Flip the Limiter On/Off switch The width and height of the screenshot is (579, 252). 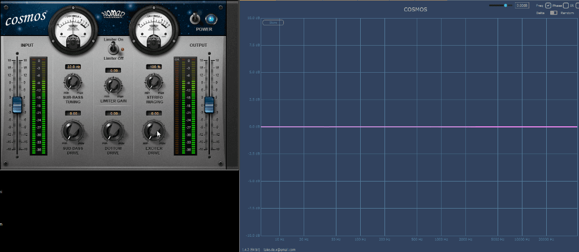[113, 48]
